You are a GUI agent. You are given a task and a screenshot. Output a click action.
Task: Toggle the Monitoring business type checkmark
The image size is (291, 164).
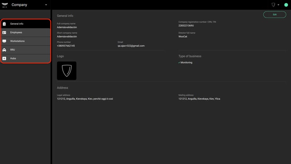tap(179, 63)
